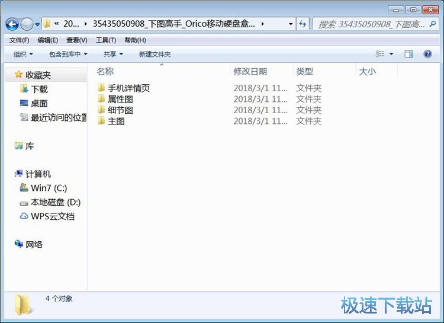The image size is (444, 323).
Task: Click the 最近访问的位置 icon
Action: coord(24,117)
